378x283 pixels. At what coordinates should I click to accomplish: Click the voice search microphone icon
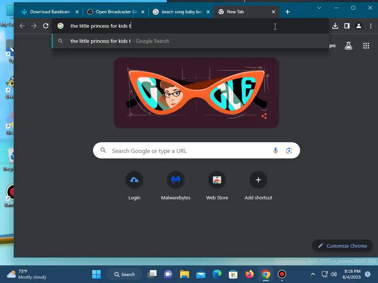(275, 151)
